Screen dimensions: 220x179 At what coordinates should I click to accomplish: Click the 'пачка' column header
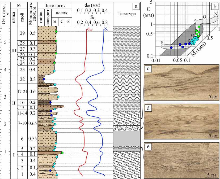[14, 18]
